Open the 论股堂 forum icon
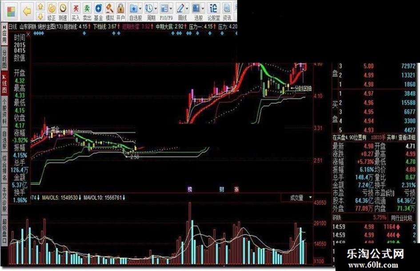Screen dimensions: 420x271 [213, 12]
